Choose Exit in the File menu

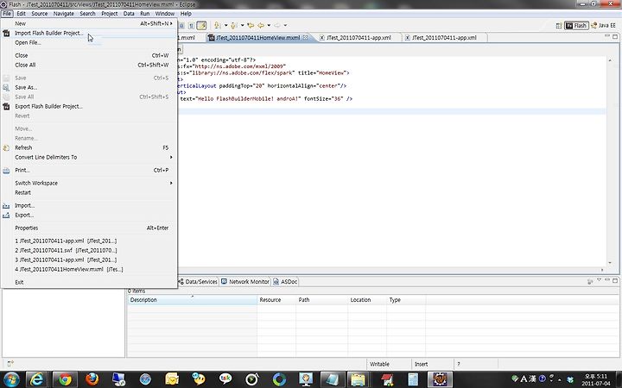[89, 282]
